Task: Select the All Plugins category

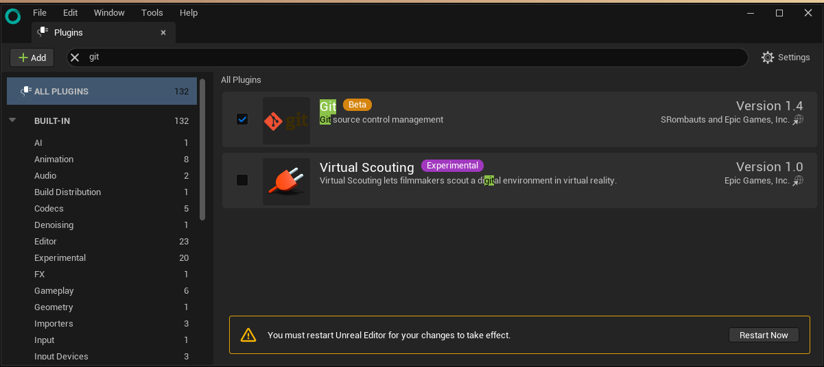Action: [x=102, y=91]
